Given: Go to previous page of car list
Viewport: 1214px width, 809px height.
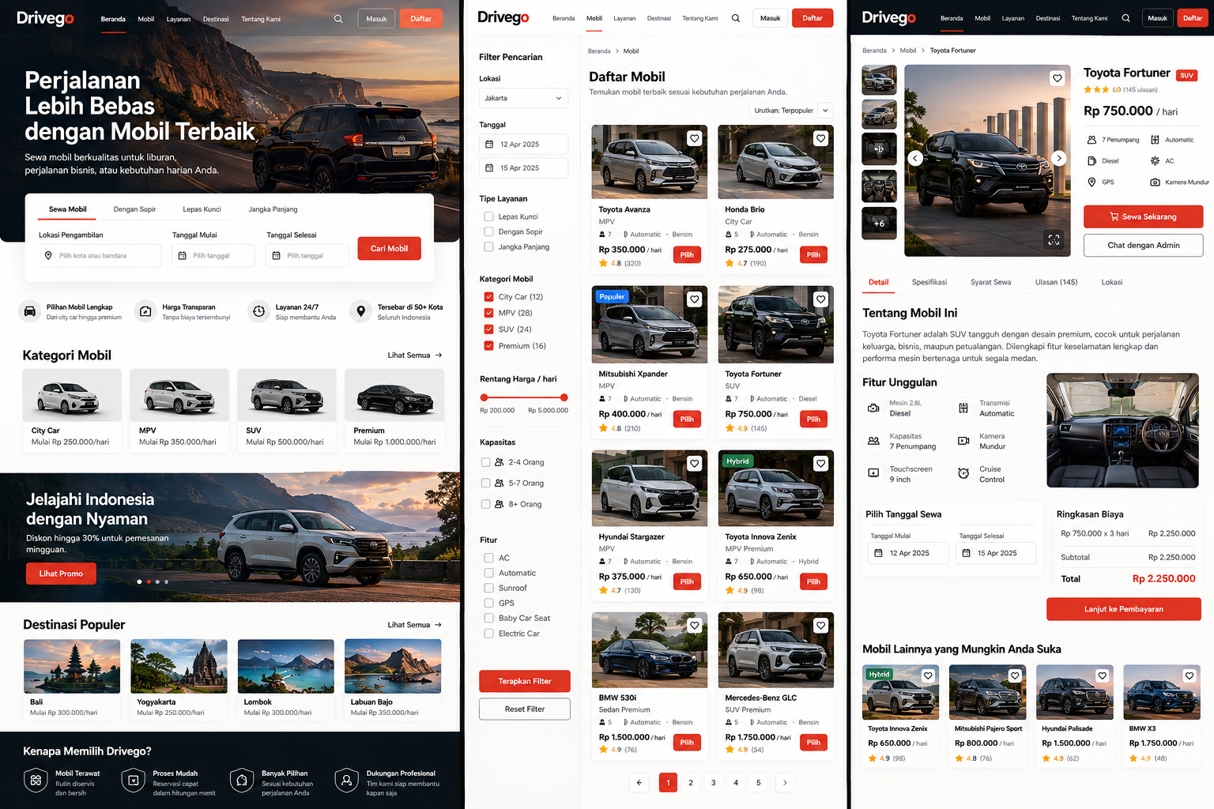Looking at the screenshot, I should (x=639, y=783).
